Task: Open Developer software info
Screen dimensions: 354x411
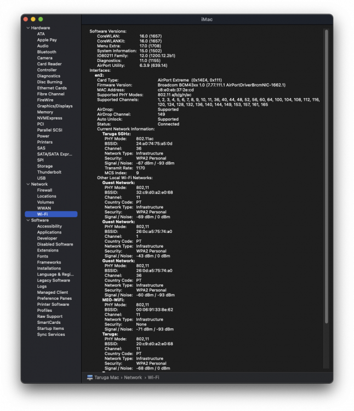Action: (x=47, y=238)
